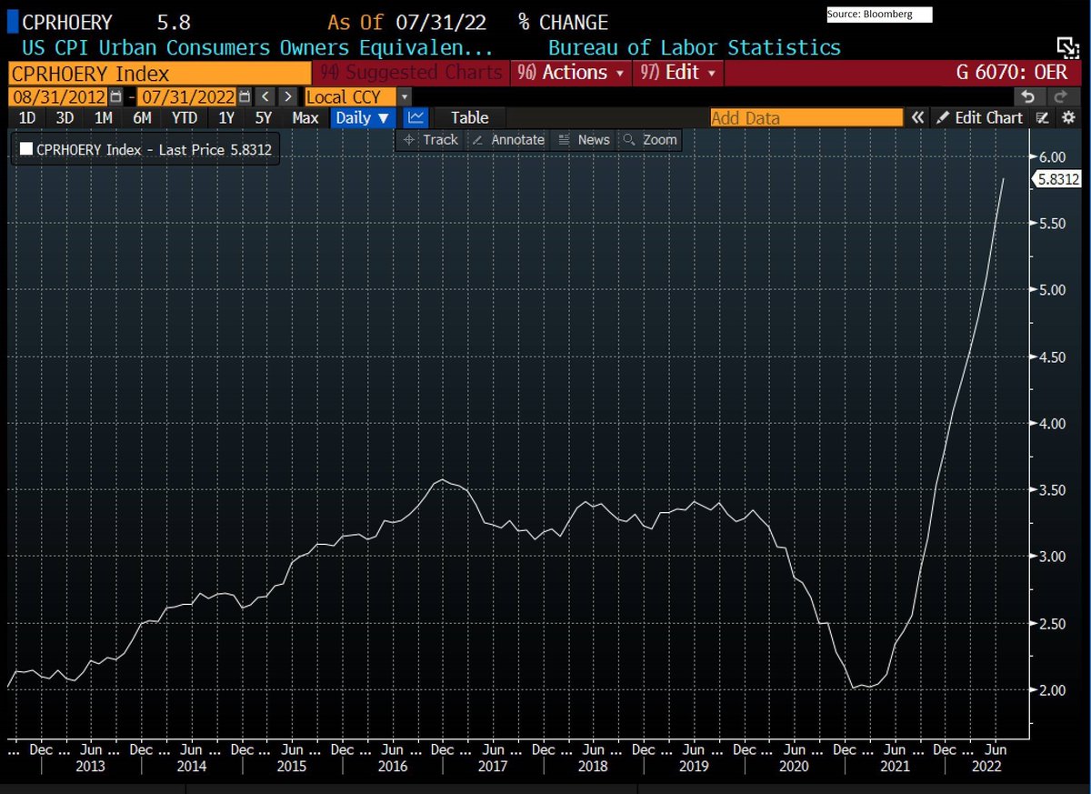Click Bureau of Labor Statistics source text
Screen dimensions: 1091x794
click(695, 48)
